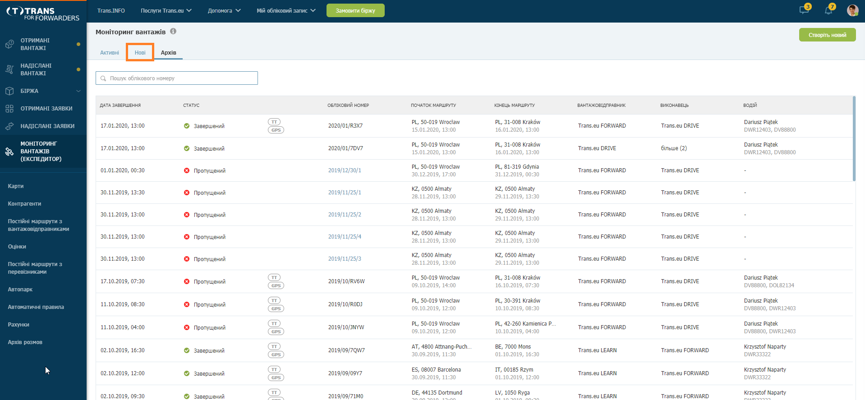Open order link 2019/11/25/2
This screenshot has height=400, width=865.
click(345, 215)
